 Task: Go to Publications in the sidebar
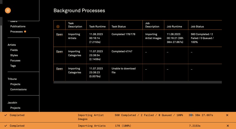point(18,26)
